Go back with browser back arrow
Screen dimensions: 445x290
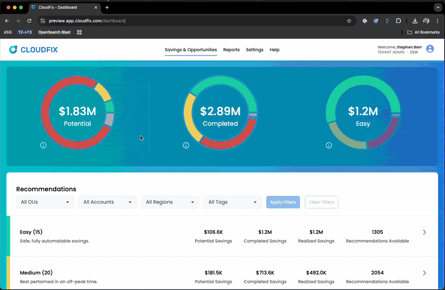point(7,21)
